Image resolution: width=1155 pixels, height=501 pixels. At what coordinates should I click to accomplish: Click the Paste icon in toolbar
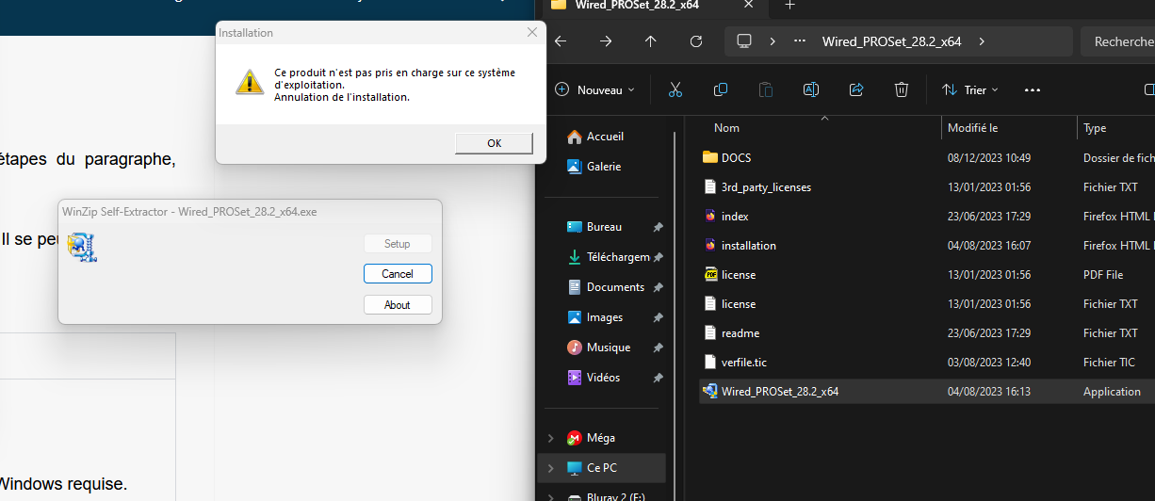click(766, 89)
